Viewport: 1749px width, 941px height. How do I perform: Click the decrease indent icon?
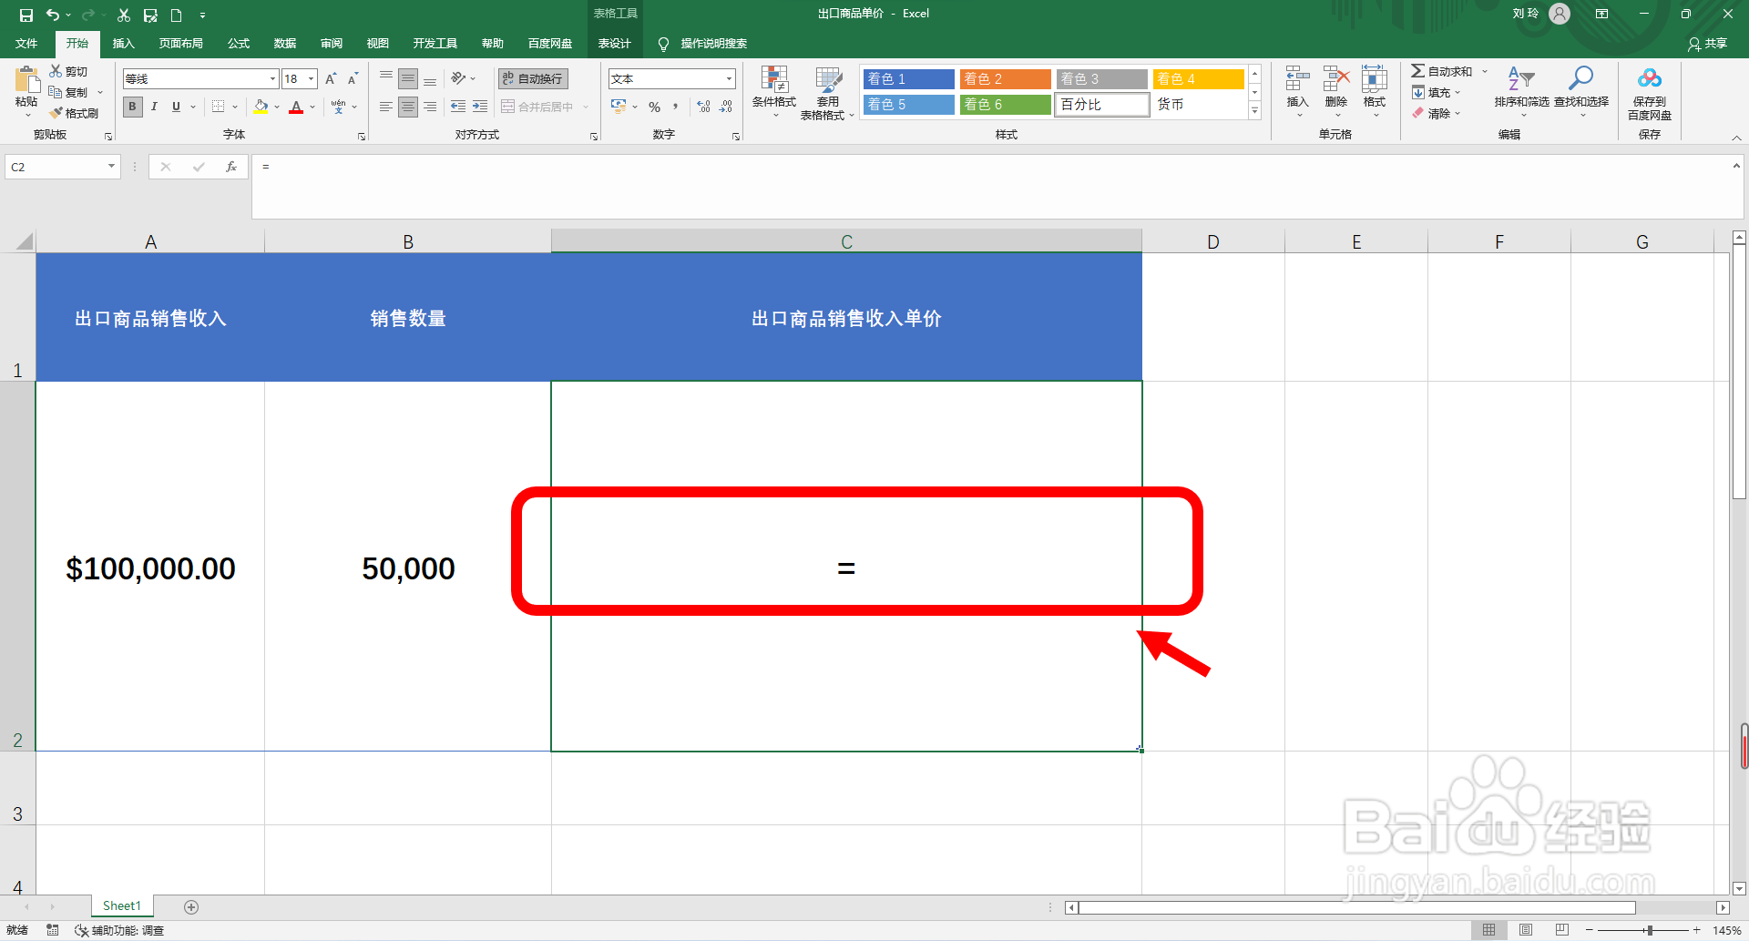click(x=458, y=107)
